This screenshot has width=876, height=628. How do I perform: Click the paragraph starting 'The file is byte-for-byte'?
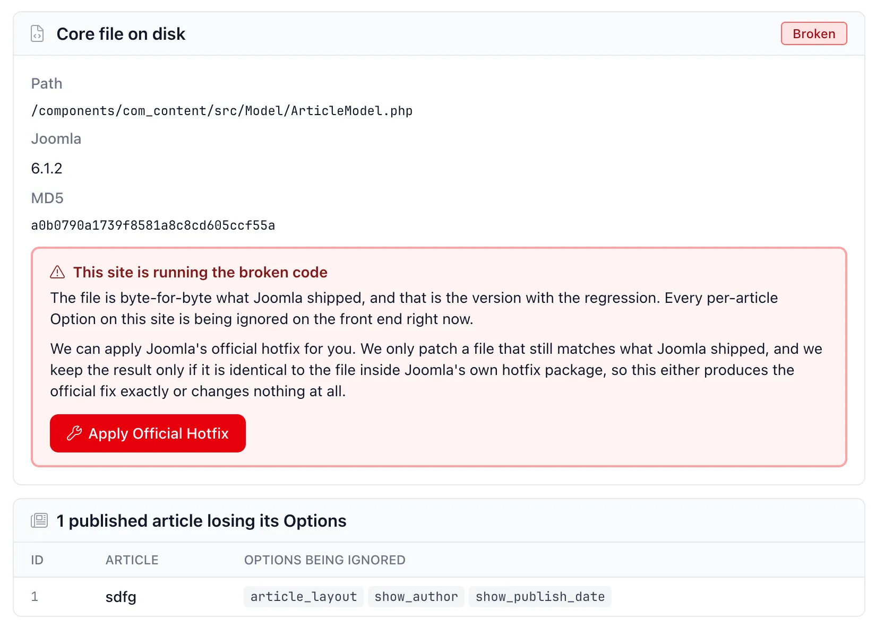[414, 308]
